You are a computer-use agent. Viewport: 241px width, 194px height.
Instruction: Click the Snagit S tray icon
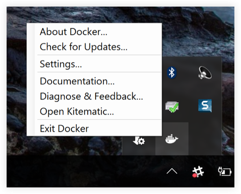pos(205,106)
